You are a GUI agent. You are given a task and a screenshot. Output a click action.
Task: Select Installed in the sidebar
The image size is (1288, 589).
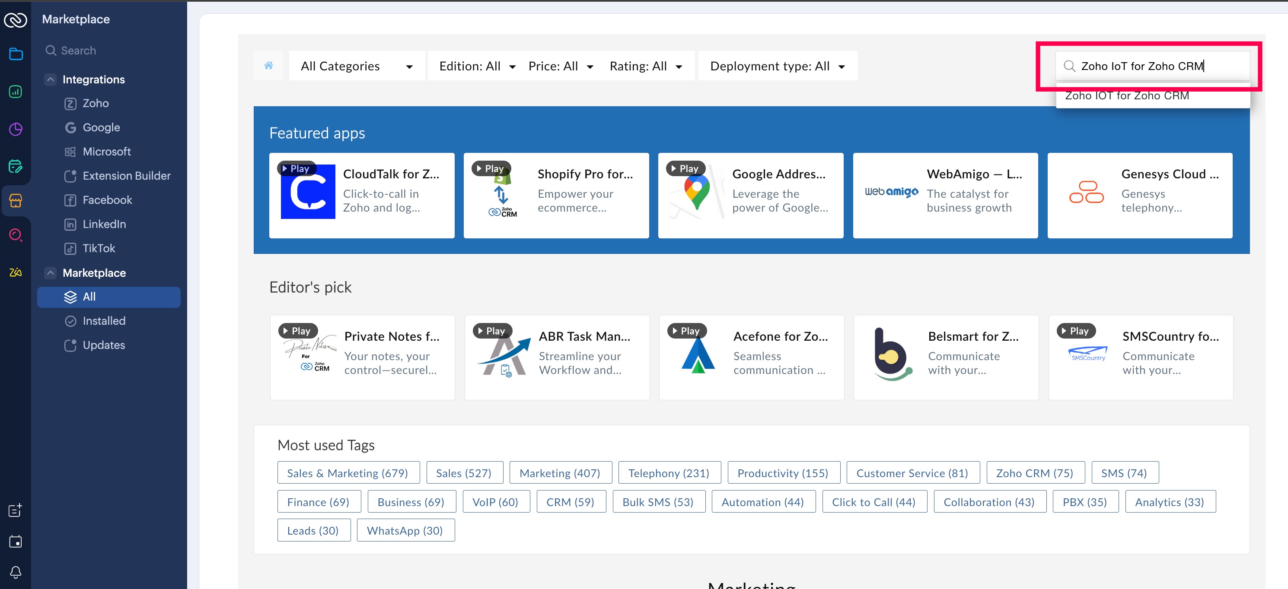pos(104,321)
